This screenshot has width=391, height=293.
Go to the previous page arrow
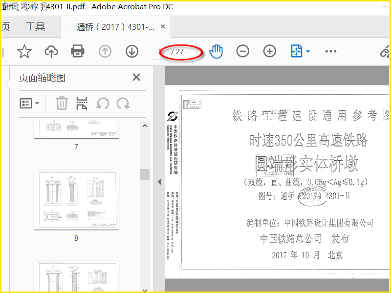point(105,51)
